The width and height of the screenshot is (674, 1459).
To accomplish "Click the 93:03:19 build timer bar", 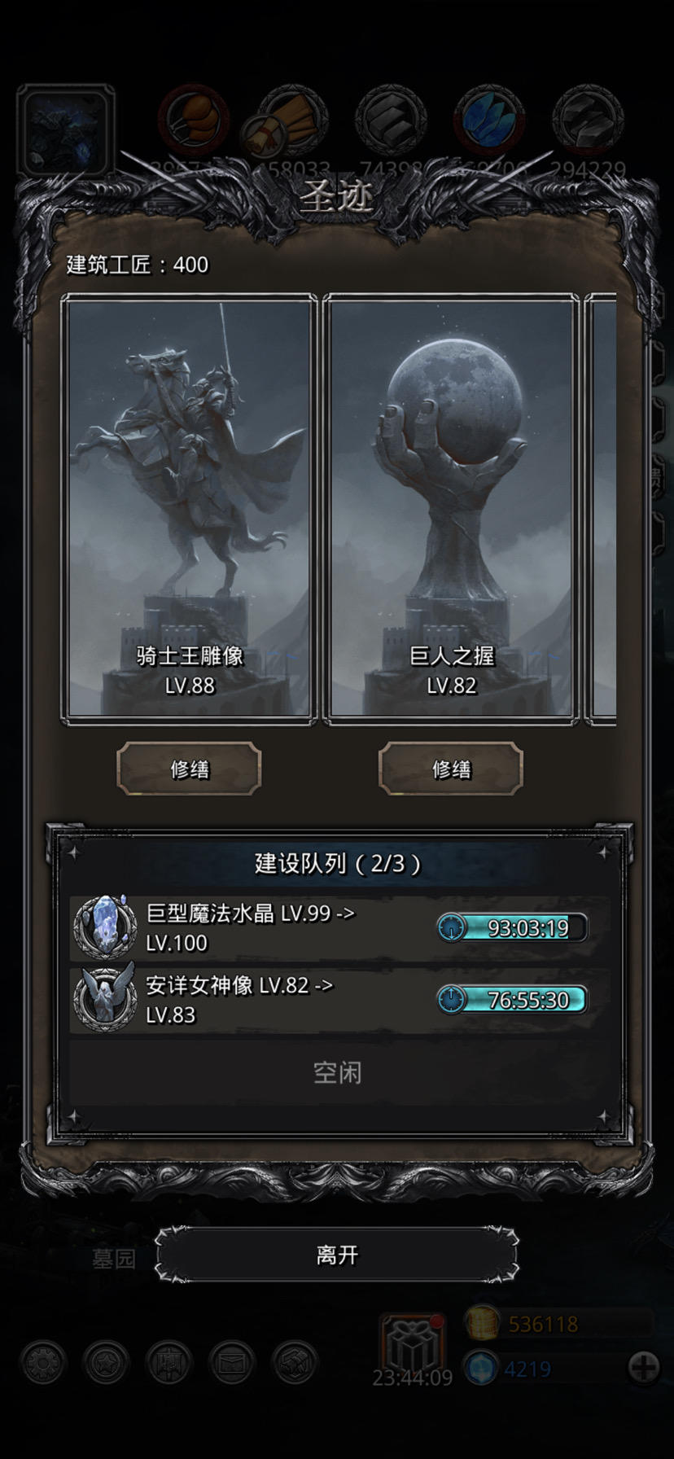I will pos(512,927).
